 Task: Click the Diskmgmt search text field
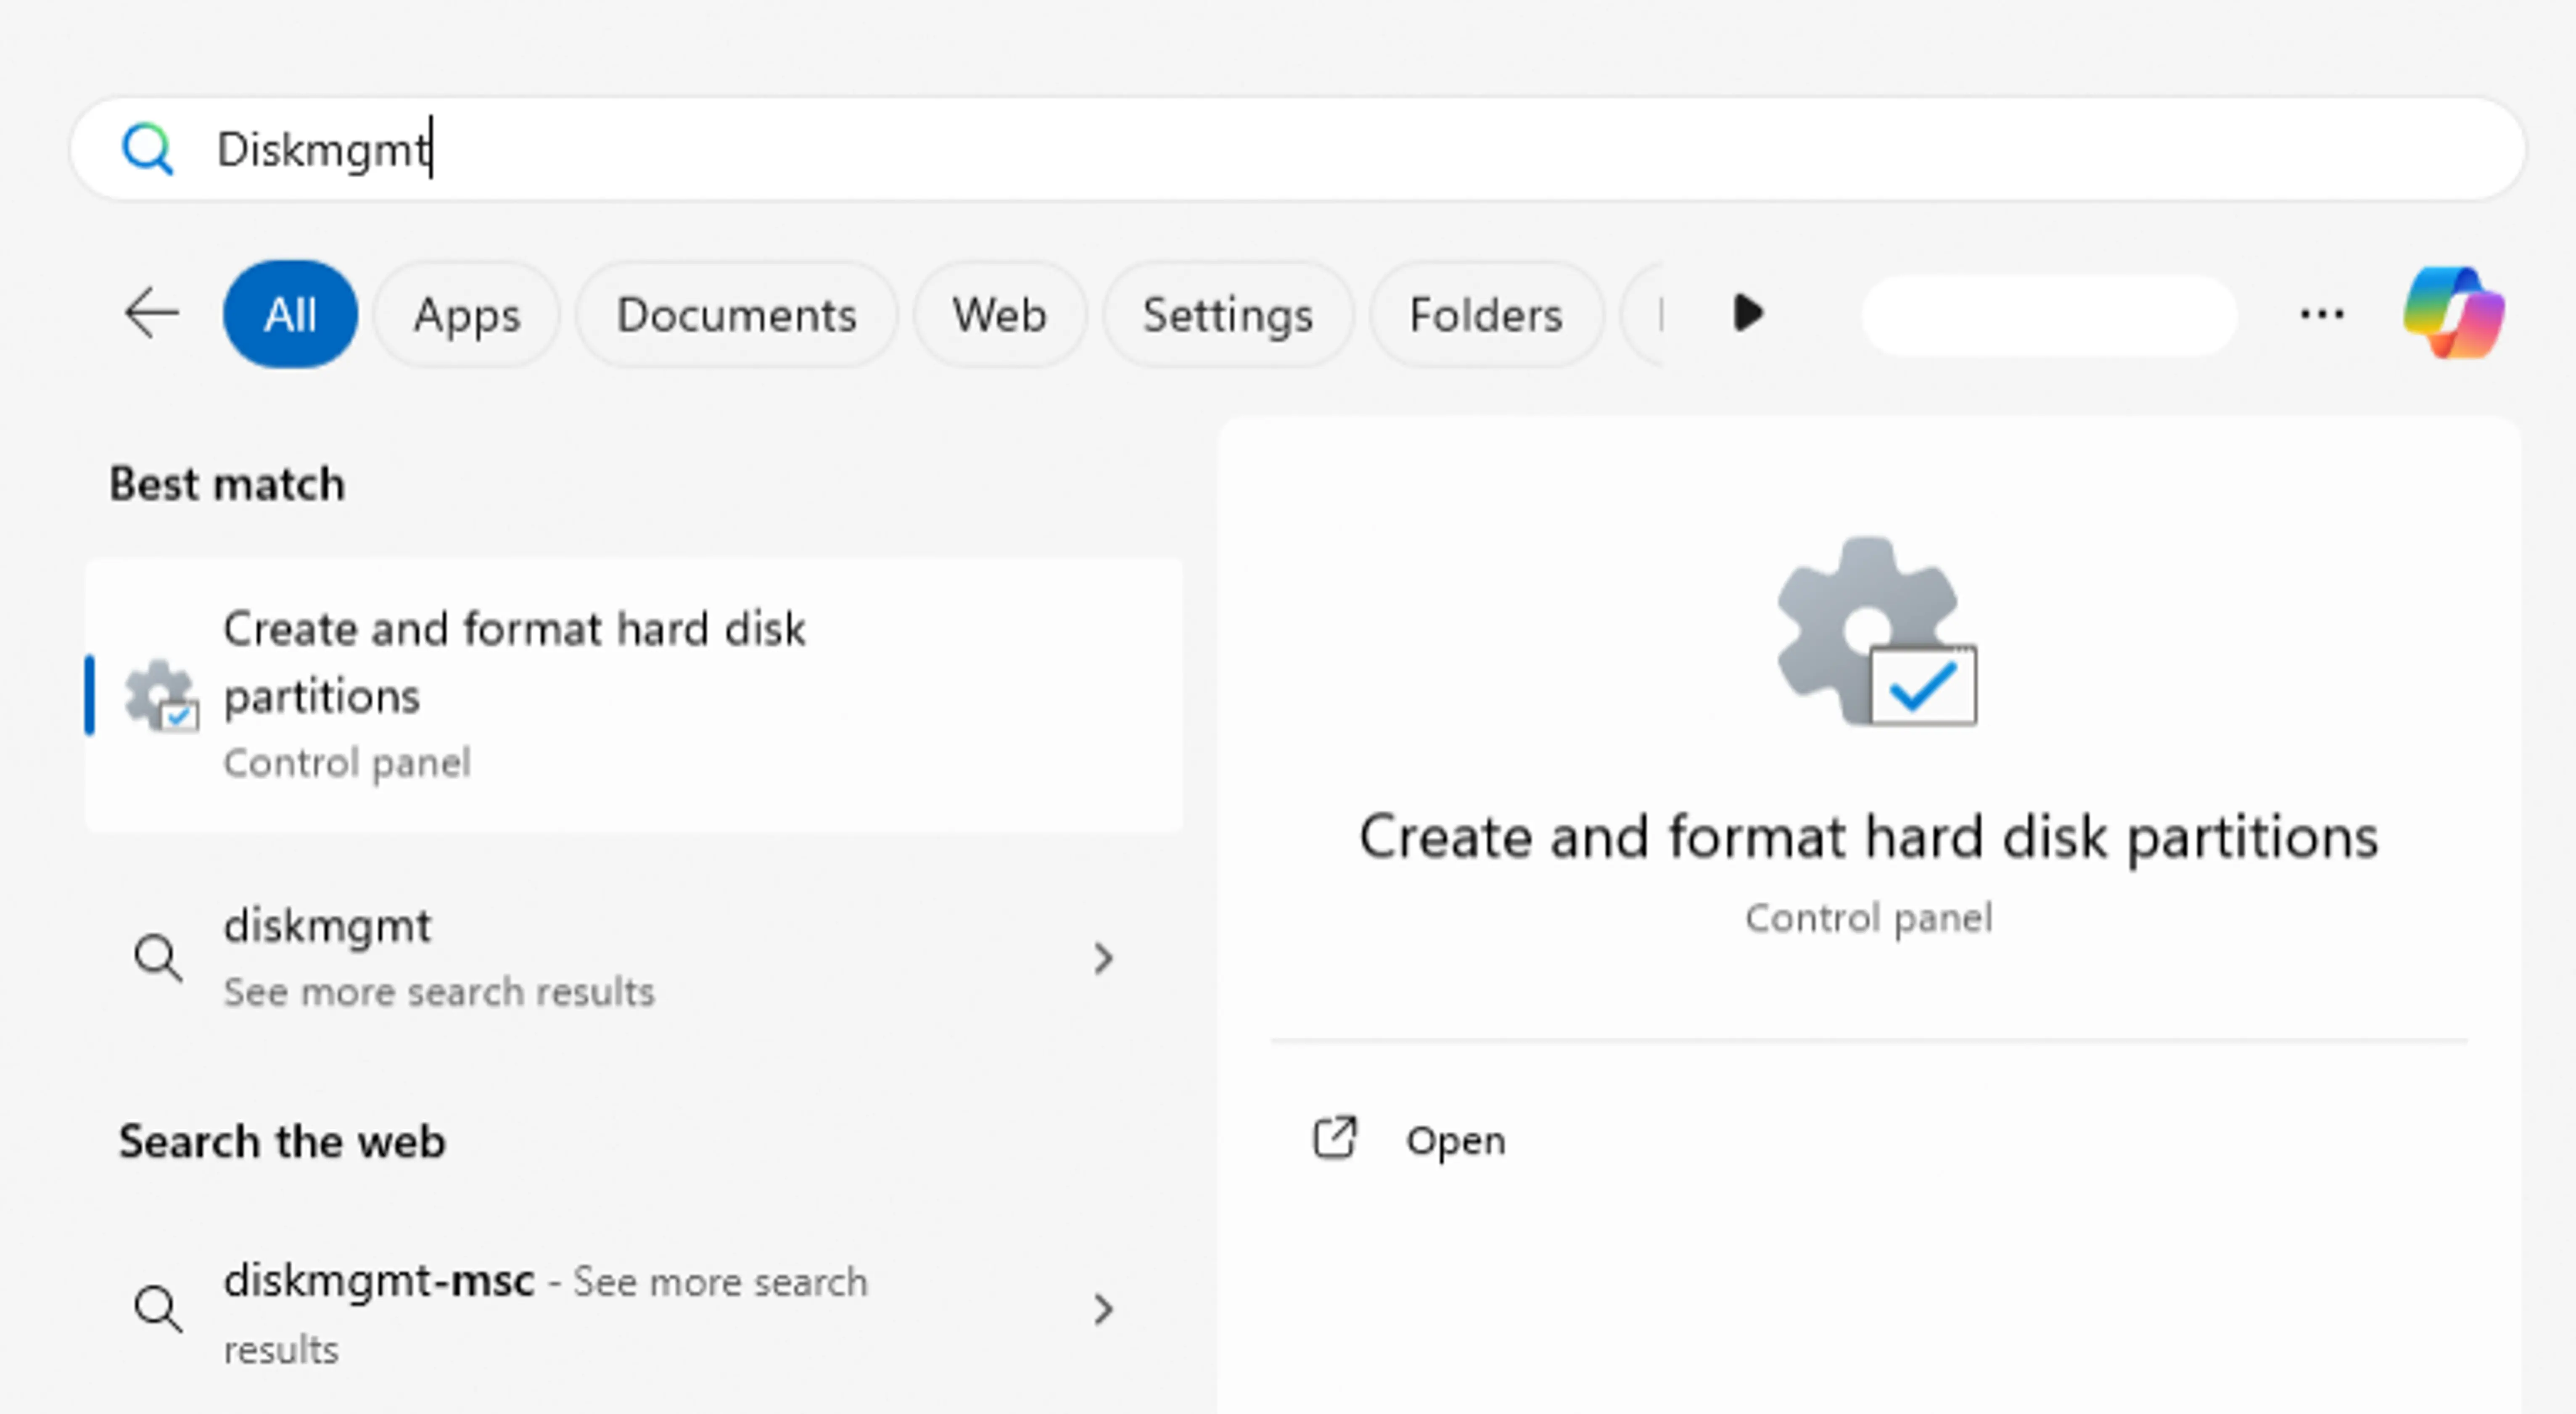(1297, 149)
